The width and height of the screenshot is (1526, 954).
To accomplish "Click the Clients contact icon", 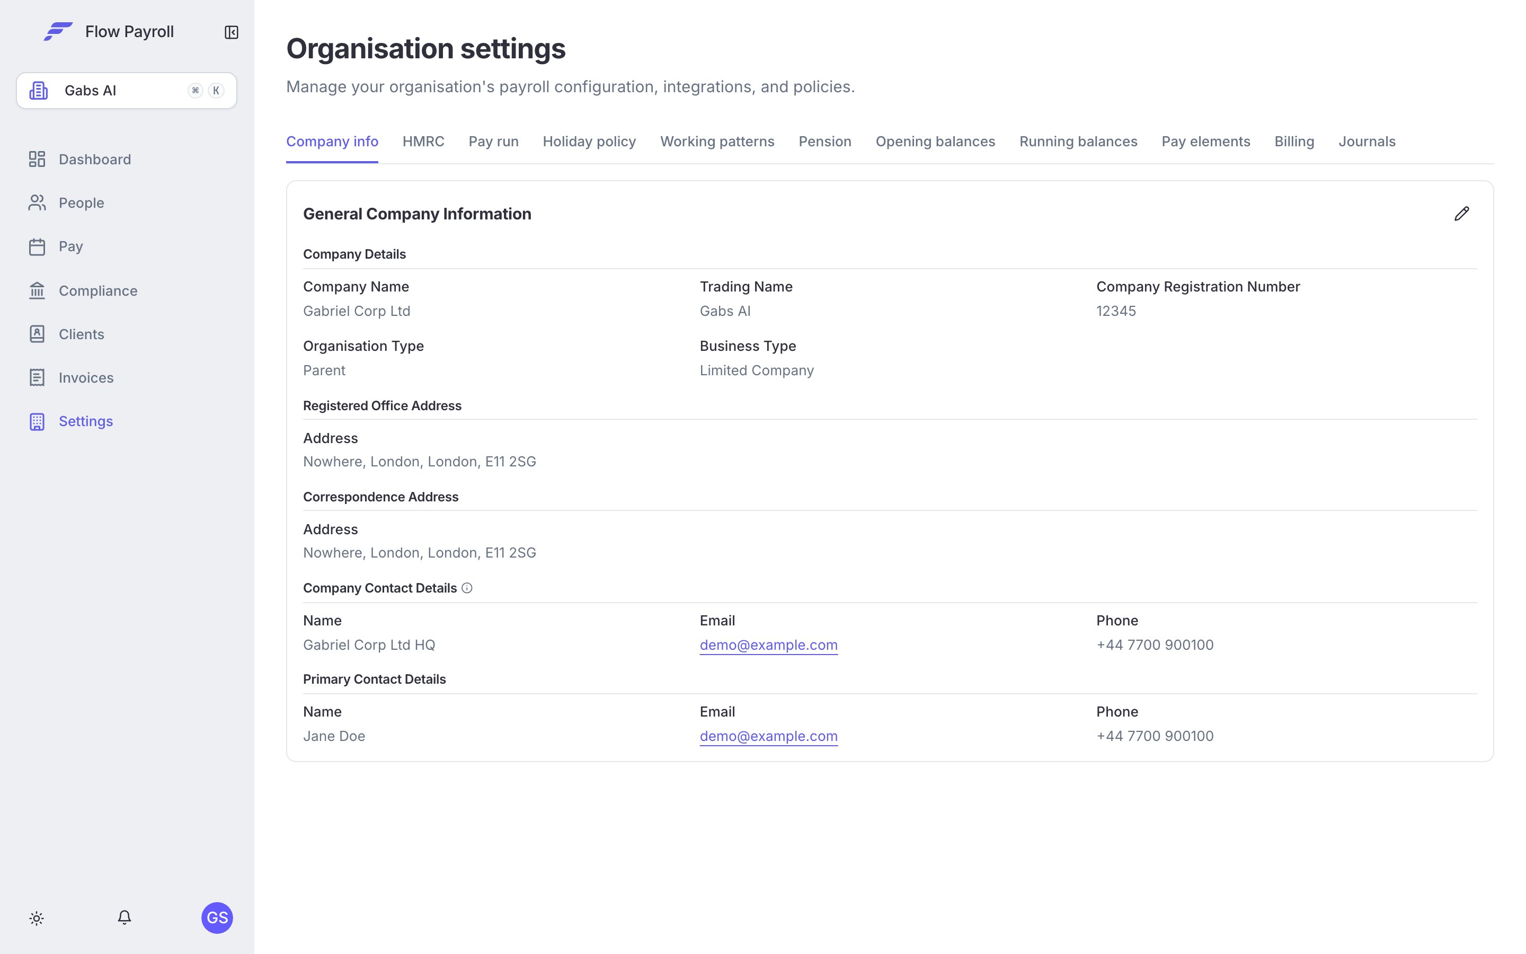I will pyautogui.click(x=37, y=334).
